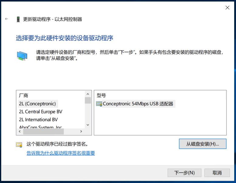Click 下一步(N) button
236x183 pixels.
click(x=184, y=173)
